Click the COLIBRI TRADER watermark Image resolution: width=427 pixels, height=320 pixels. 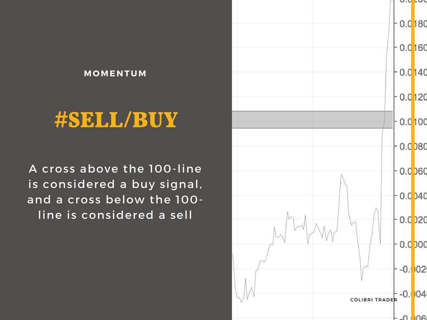[374, 300]
